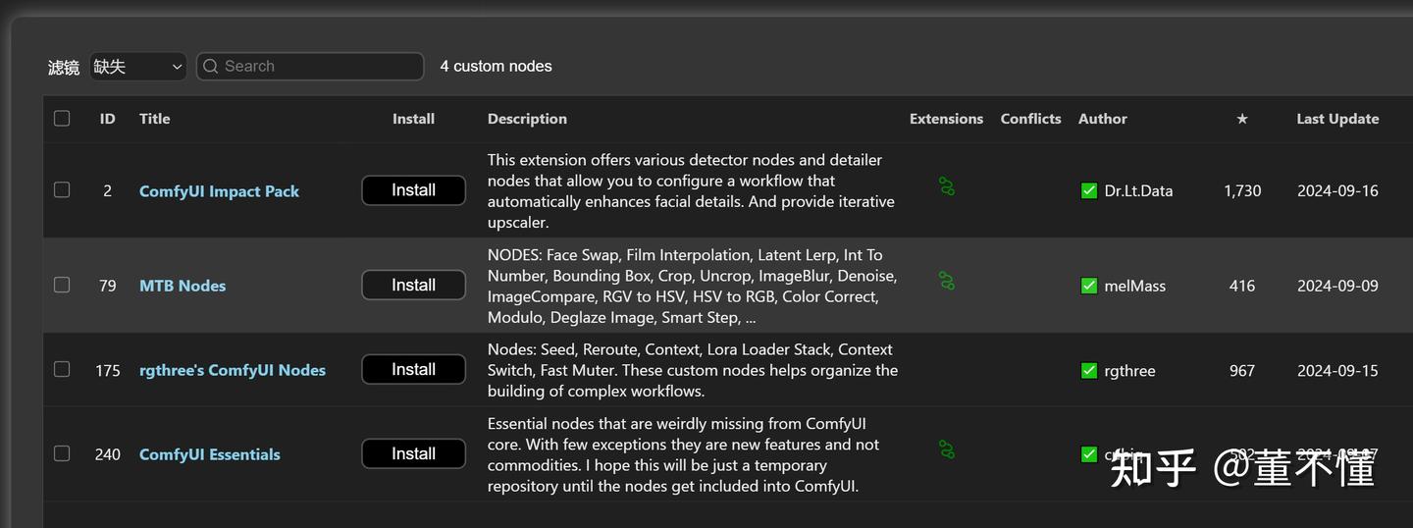Click the green verified badge beside rgthree
Screen dimensions: 1413x528
point(1088,371)
